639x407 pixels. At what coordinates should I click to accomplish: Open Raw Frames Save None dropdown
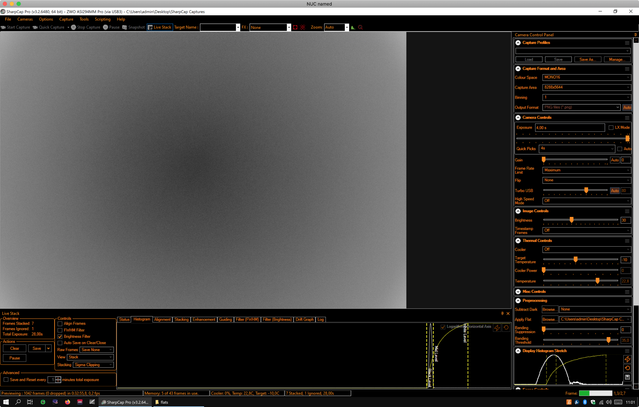coord(96,350)
